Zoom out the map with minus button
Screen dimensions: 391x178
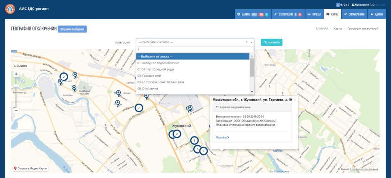point(16,111)
